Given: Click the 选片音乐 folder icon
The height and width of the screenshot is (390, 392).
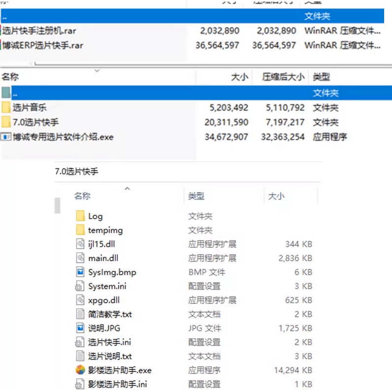Looking at the screenshot, I should [x=6, y=108].
